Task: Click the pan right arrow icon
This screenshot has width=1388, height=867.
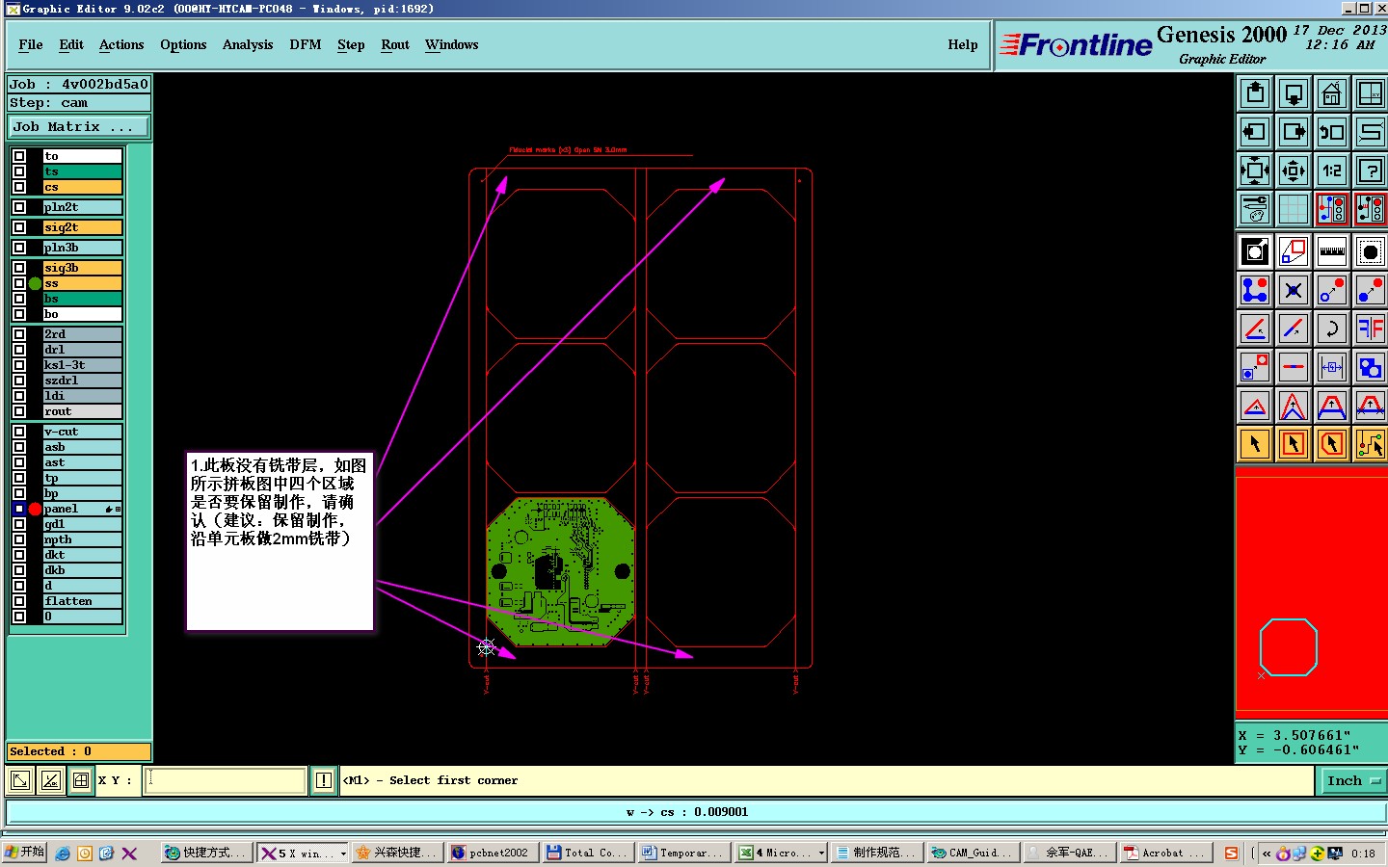Action: pyautogui.click(x=1294, y=132)
